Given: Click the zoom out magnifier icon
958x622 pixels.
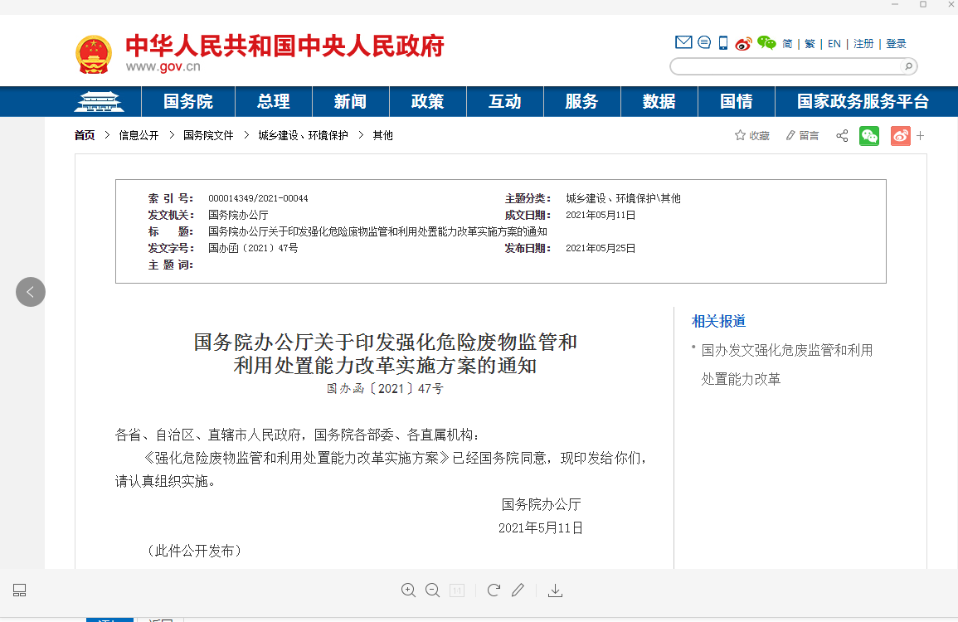Looking at the screenshot, I should click(432, 590).
